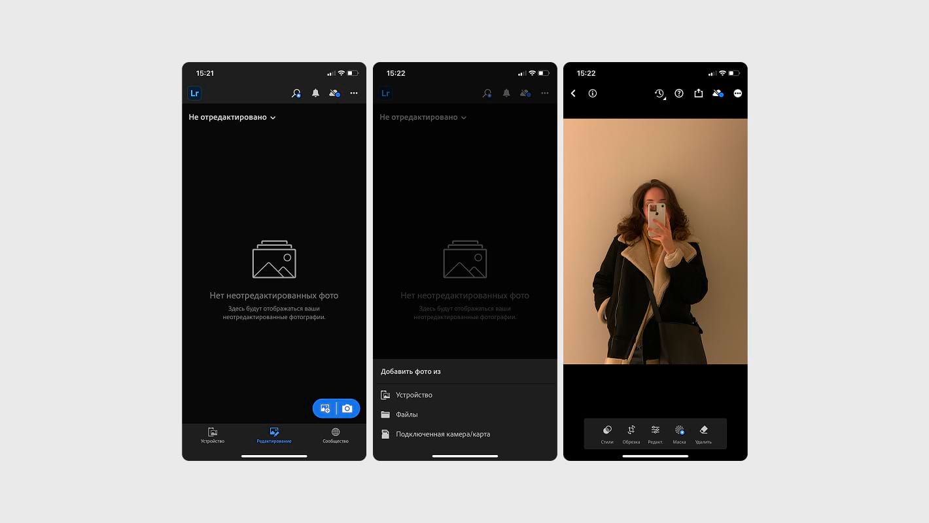
Task: Open the three-dot menu in photo editor
Action: (738, 93)
